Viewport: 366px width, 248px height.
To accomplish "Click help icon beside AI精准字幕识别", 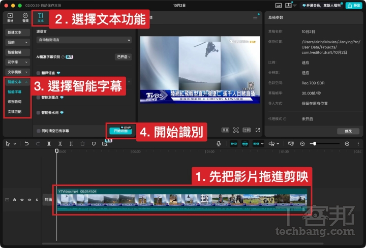I will point(63,57).
